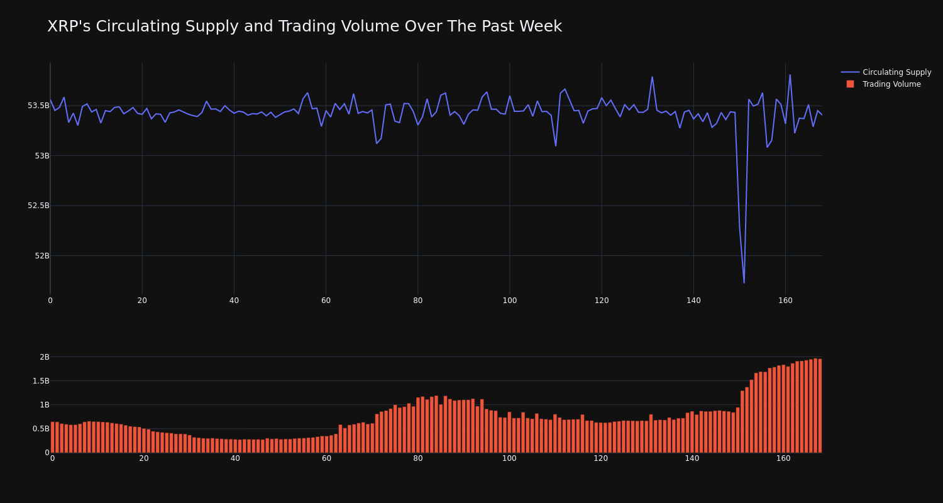Click x-axis tick 80 on volume chart
The image size is (943, 503).
[x=418, y=459]
